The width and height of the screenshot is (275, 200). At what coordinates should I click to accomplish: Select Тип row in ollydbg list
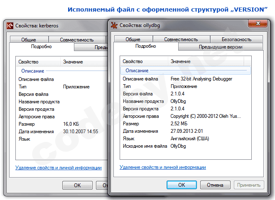pos(186,86)
